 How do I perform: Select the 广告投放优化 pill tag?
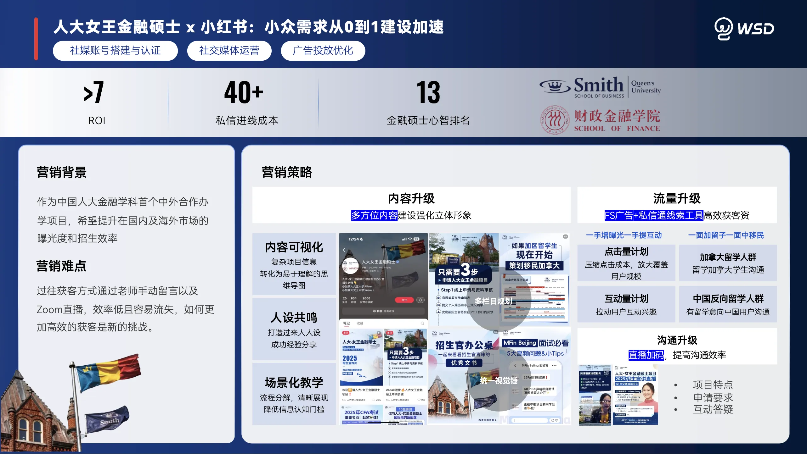pos(323,50)
